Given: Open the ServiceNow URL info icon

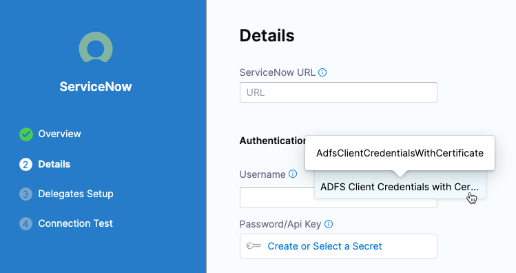Looking at the screenshot, I should click(322, 72).
